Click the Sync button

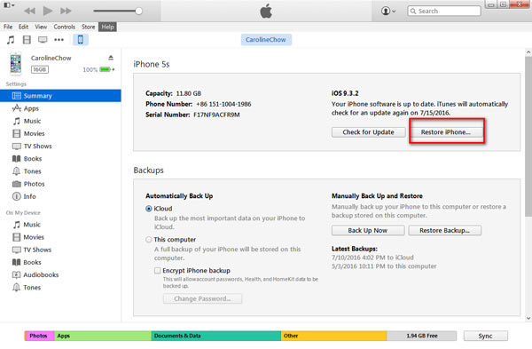(486, 336)
